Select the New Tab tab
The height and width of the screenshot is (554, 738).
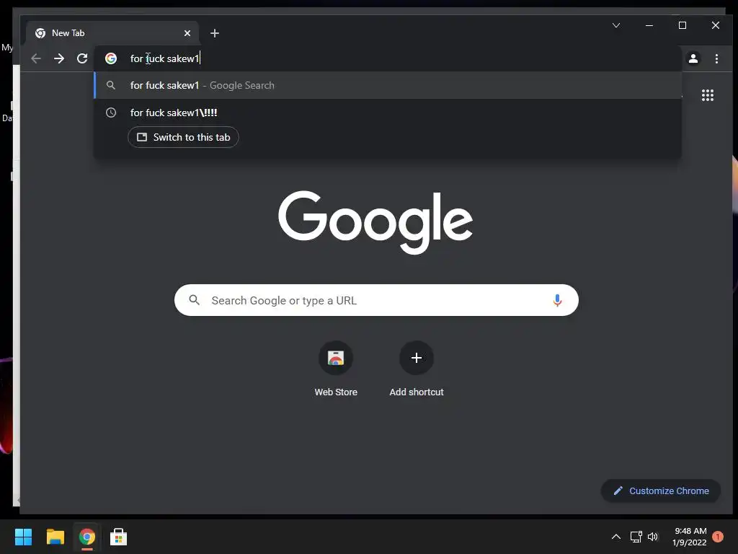[x=112, y=33]
